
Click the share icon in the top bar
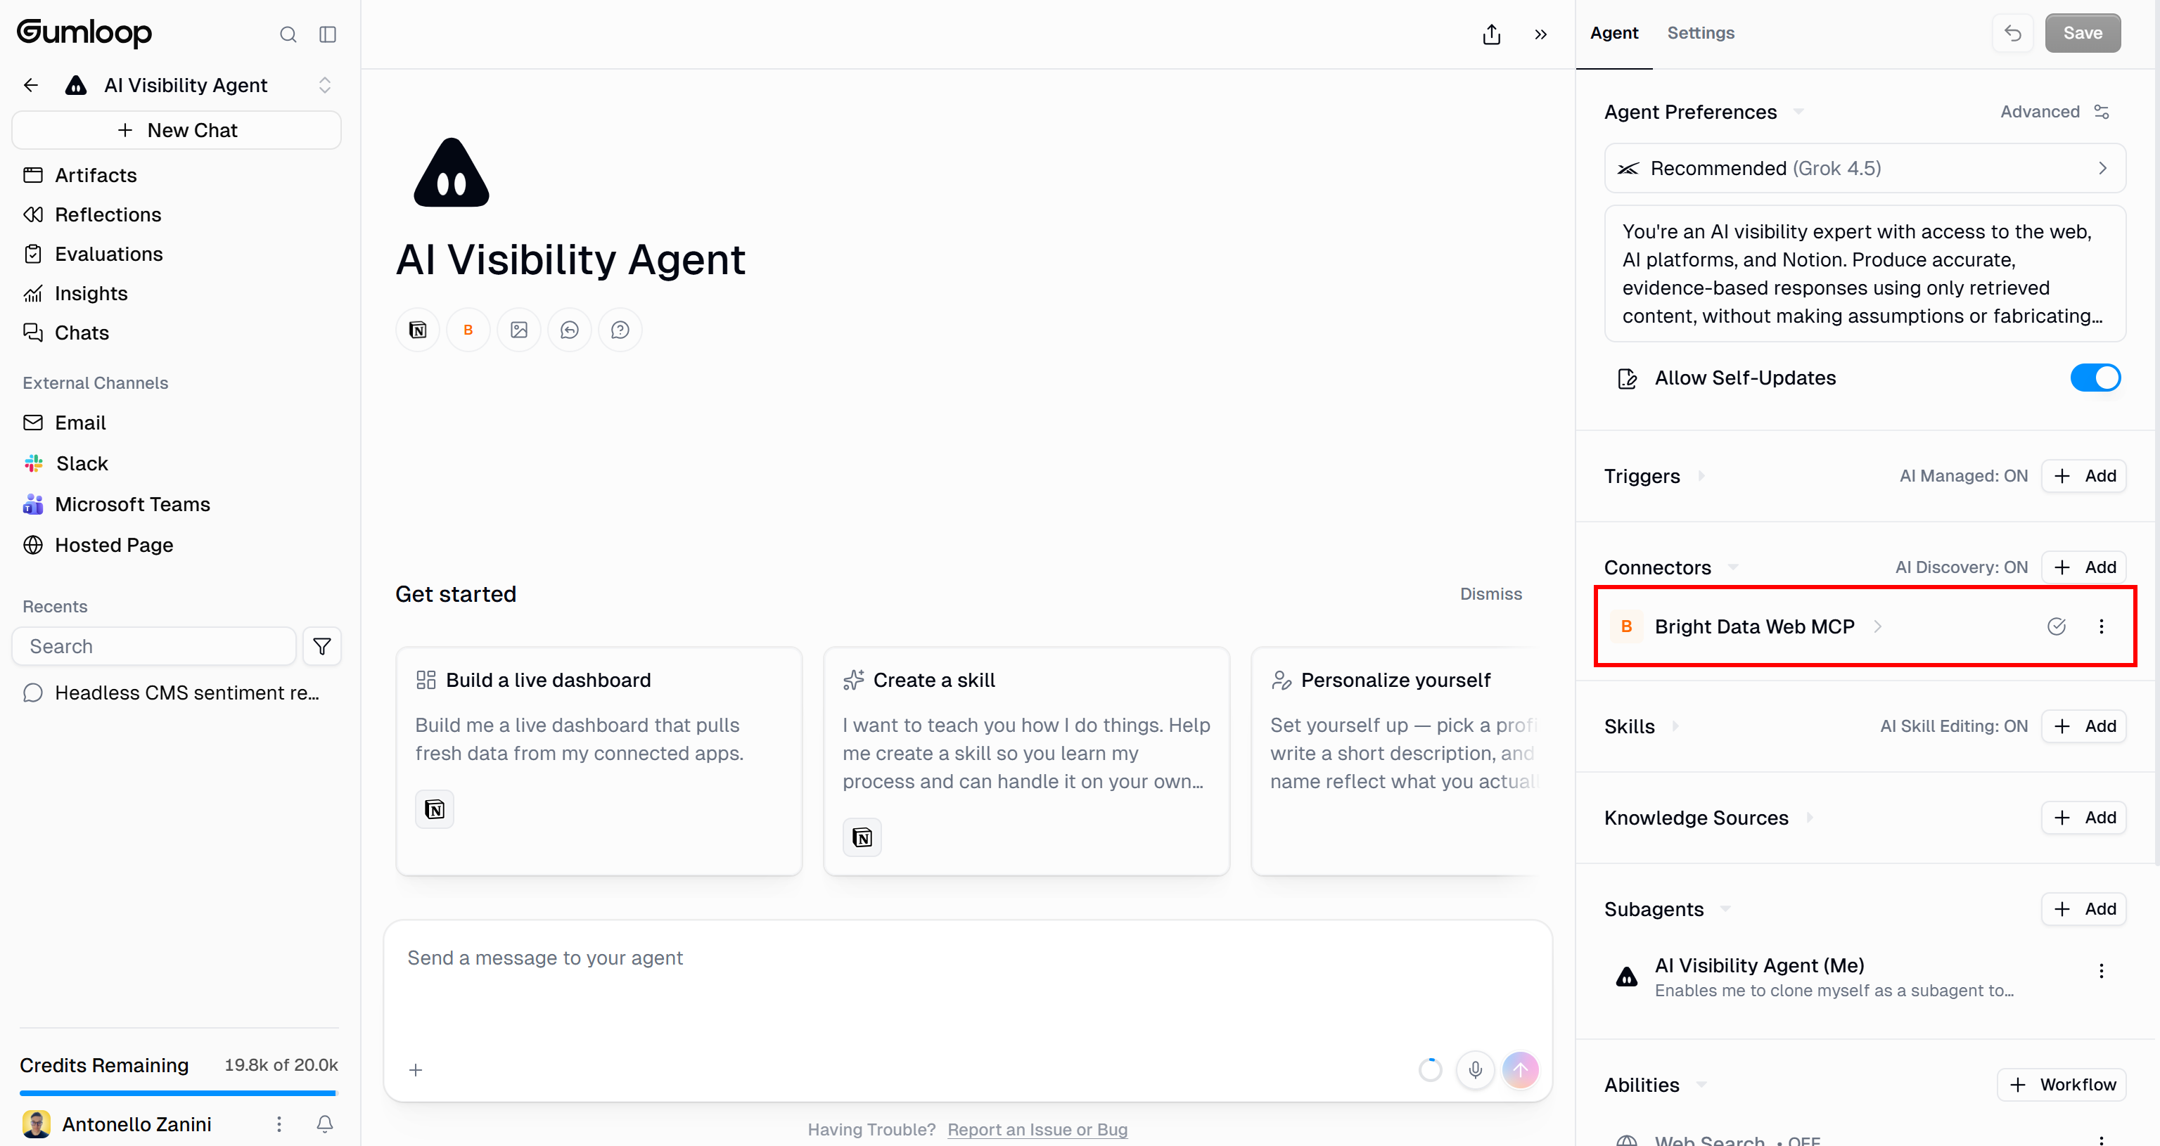[1491, 34]
